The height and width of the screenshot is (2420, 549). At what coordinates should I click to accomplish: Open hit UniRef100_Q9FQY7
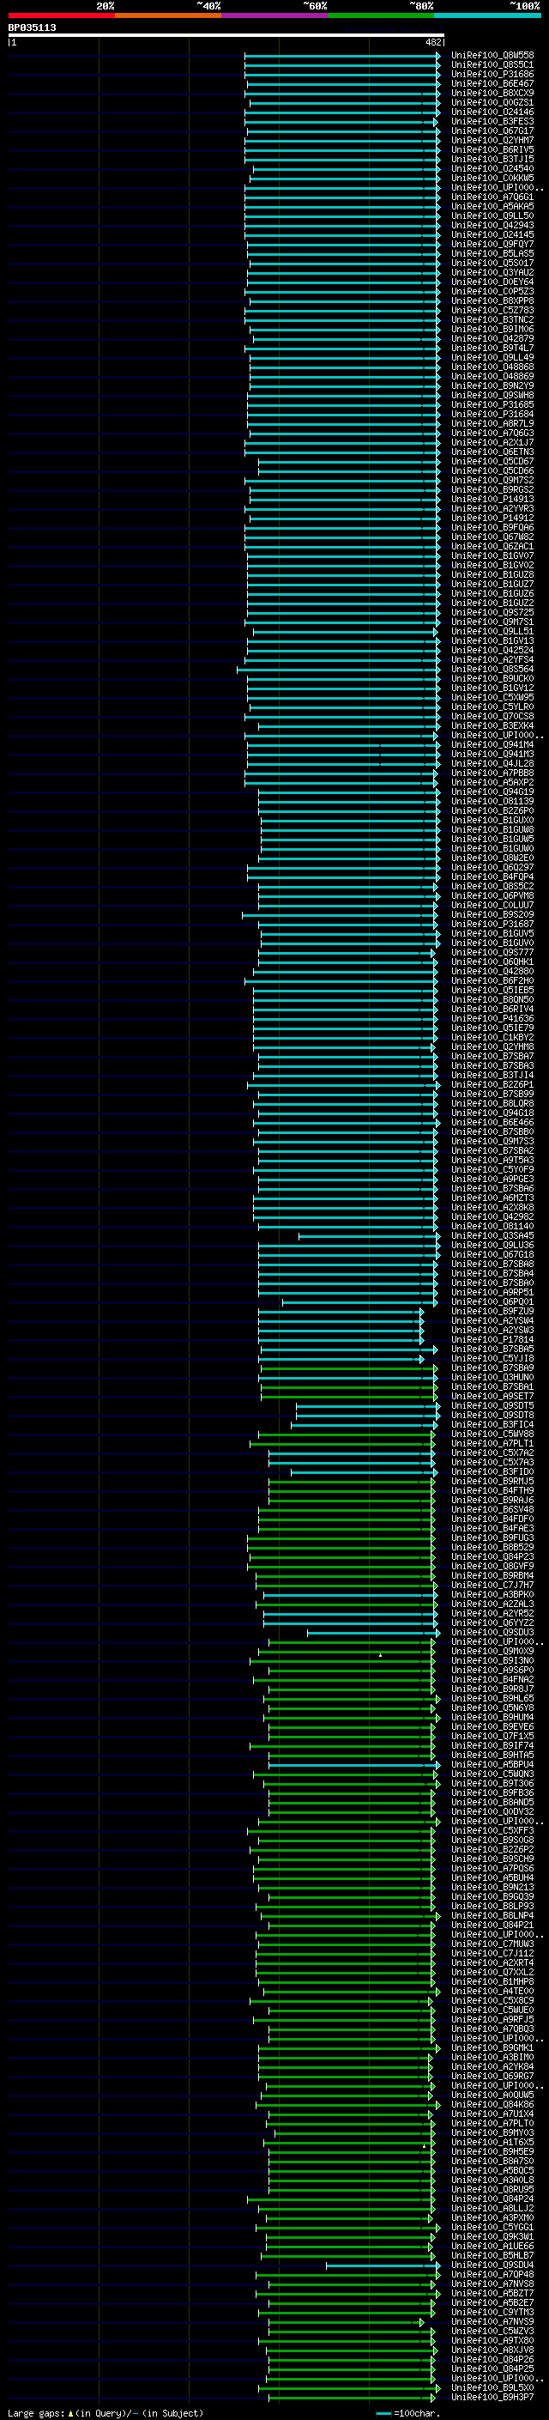[492, 245]
